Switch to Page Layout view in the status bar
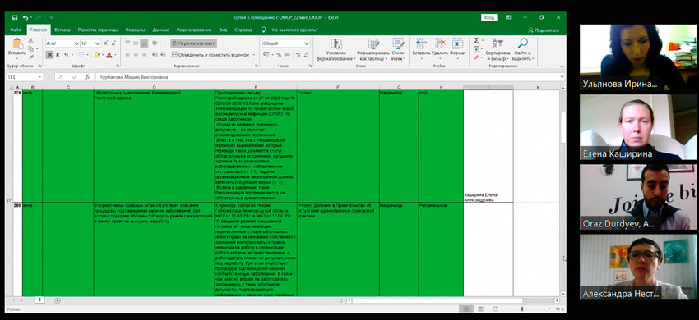 click(x=480, y=309)
